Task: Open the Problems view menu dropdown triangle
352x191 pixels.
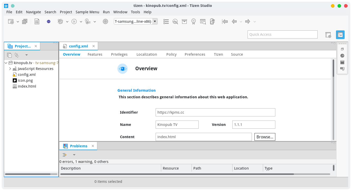Action: click(74, 155)
